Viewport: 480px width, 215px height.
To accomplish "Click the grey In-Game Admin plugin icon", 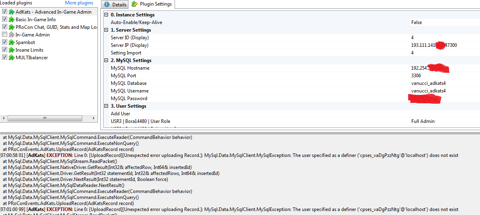I will (11, 35).
